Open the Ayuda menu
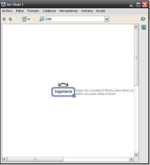 click(x=101, y=11)
